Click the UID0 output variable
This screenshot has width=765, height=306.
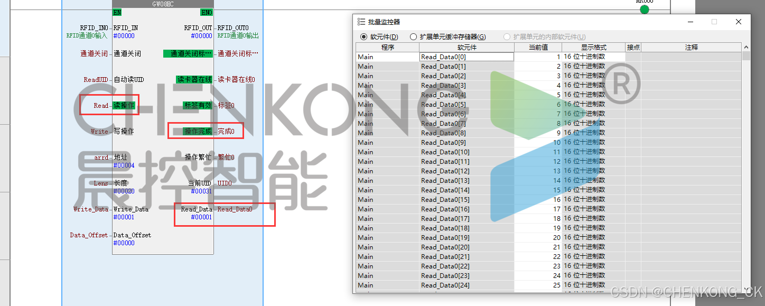click(x=225, y=183)
